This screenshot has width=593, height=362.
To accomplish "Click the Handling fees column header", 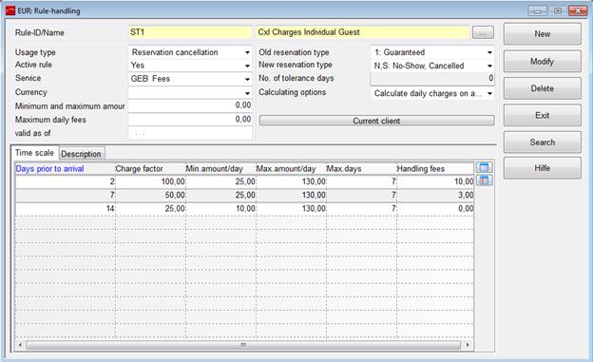I will (x=435, y=169).
